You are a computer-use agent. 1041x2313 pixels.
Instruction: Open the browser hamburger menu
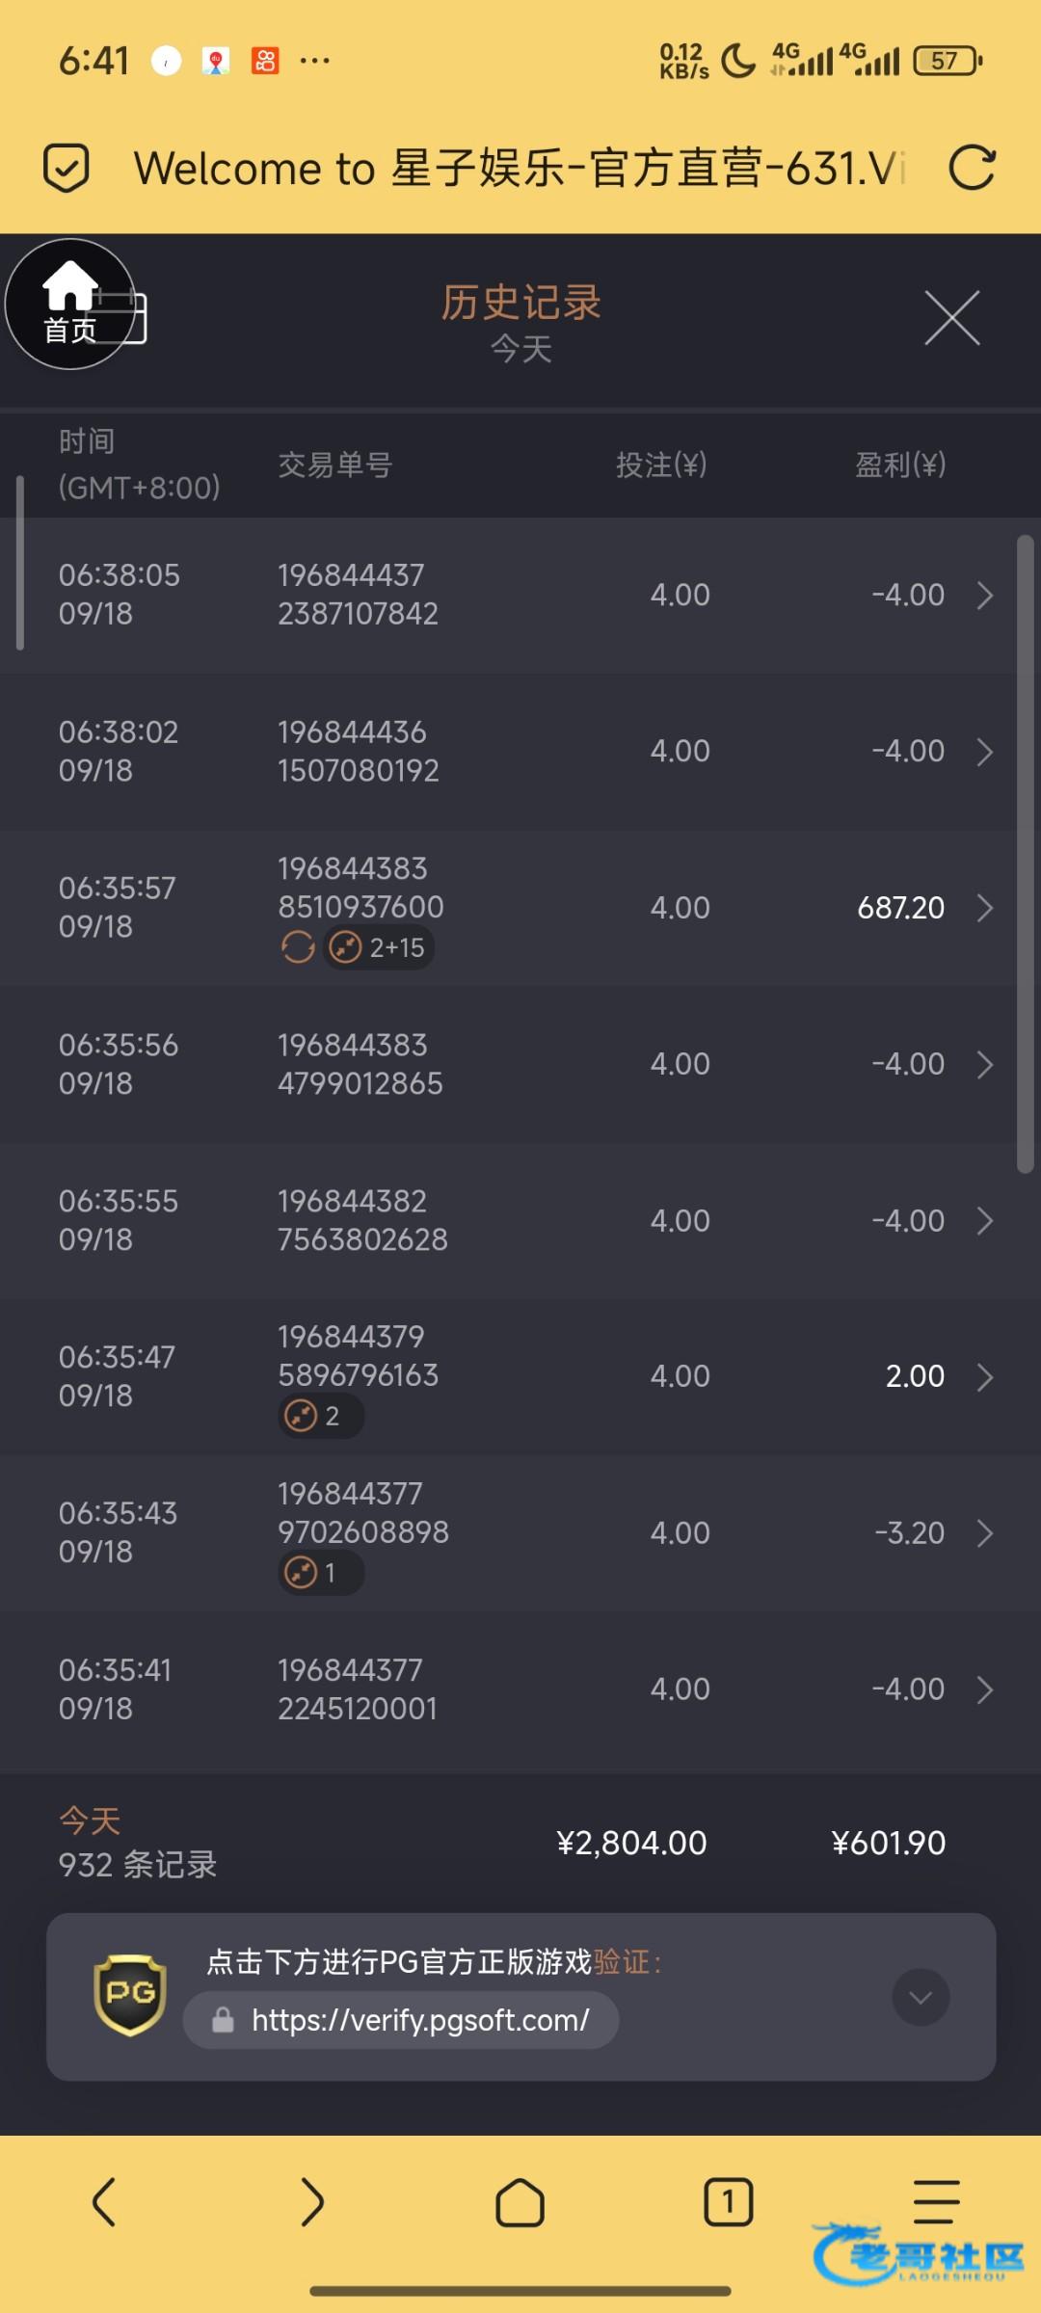pyautogui.click(x=936, y=2202)
